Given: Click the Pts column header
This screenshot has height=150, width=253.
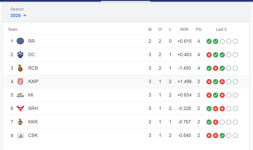Looking at the screenshot, I should tap(199, 30).
